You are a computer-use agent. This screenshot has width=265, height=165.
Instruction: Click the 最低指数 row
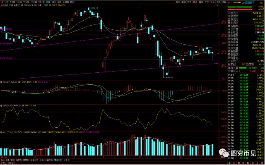(x=246, y=55)
